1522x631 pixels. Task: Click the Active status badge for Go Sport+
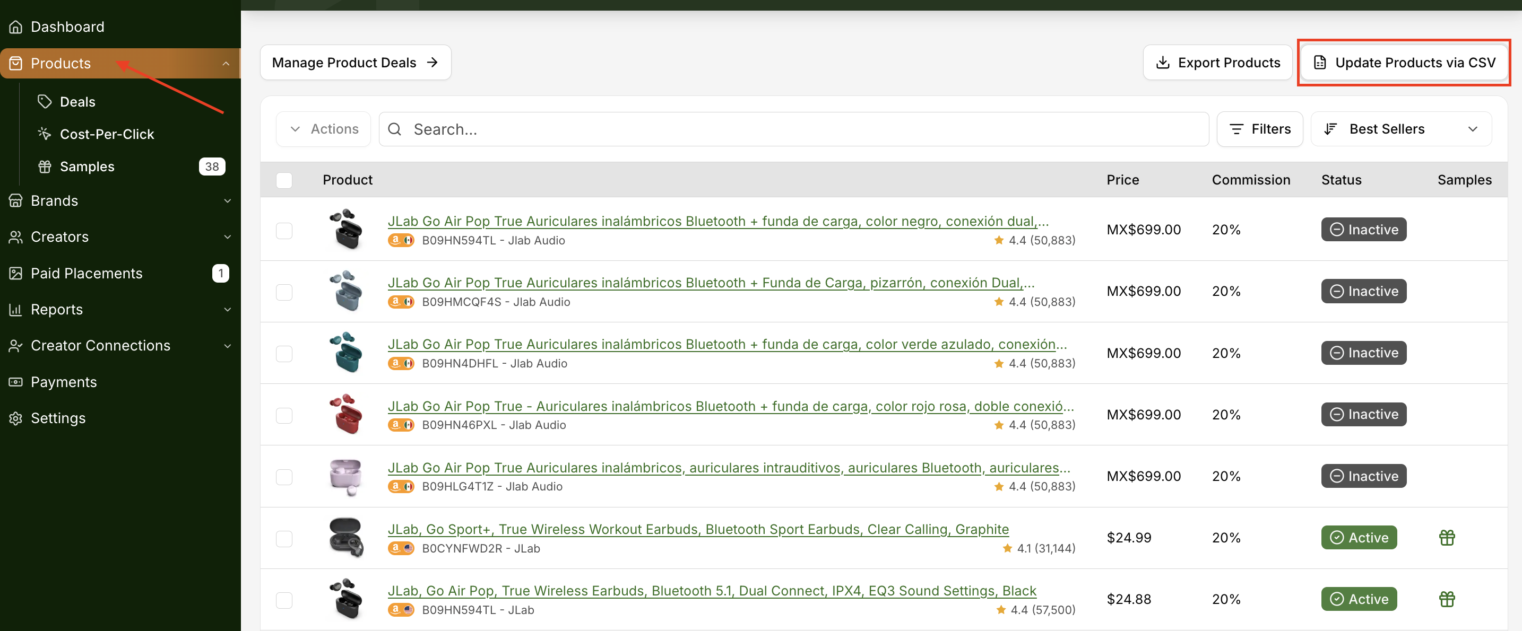[x=1359, y=538]
